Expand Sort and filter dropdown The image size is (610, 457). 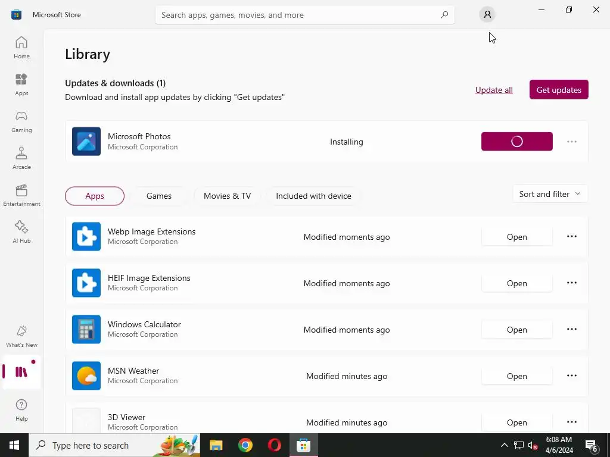550,194
